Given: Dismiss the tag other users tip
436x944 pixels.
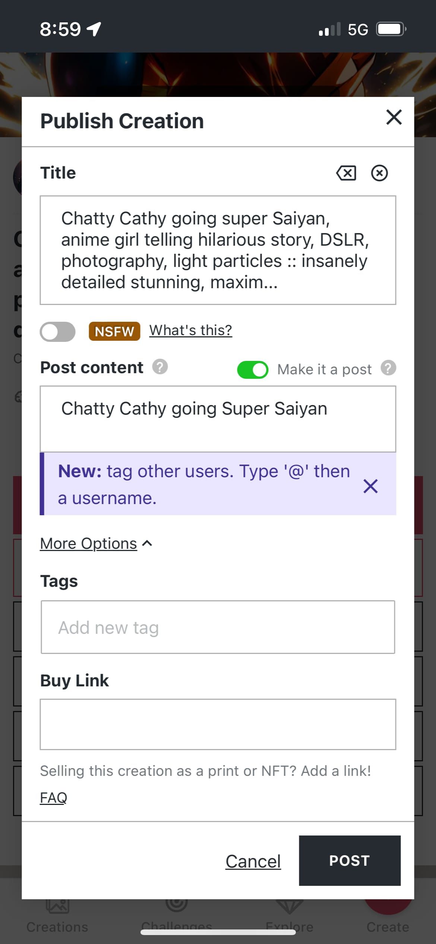Looking at the screenshot, I should [370, 486].
